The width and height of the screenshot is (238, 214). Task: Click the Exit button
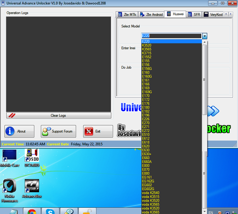coord(98,131)
